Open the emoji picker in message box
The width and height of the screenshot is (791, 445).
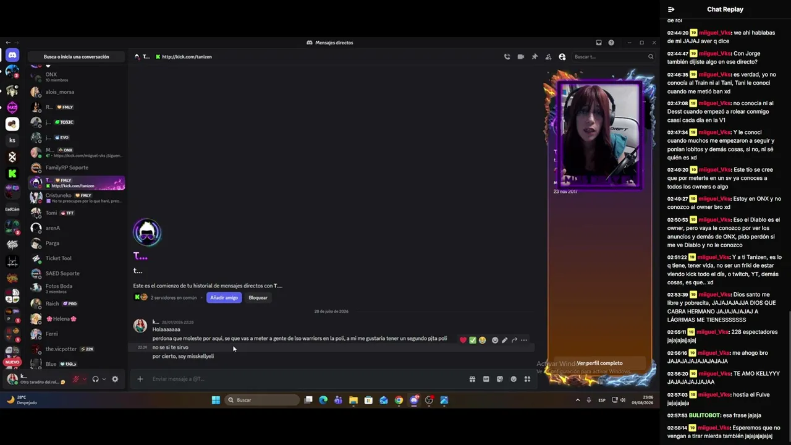(x=514, y=379)
